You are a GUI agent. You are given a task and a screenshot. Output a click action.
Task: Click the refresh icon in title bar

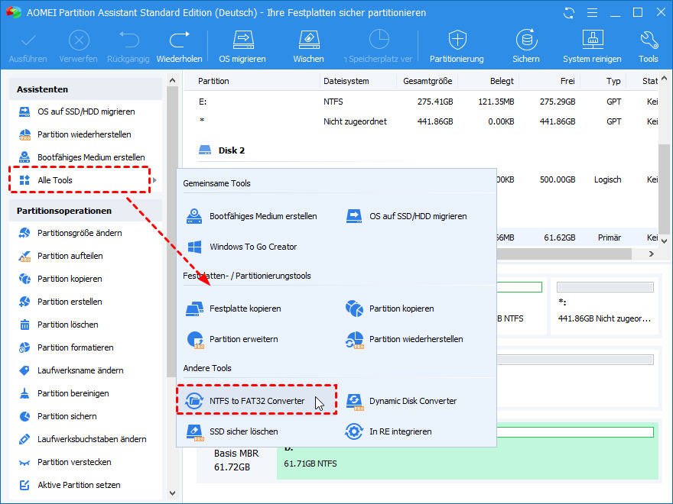pyautogui.click(x=569, y=13)
